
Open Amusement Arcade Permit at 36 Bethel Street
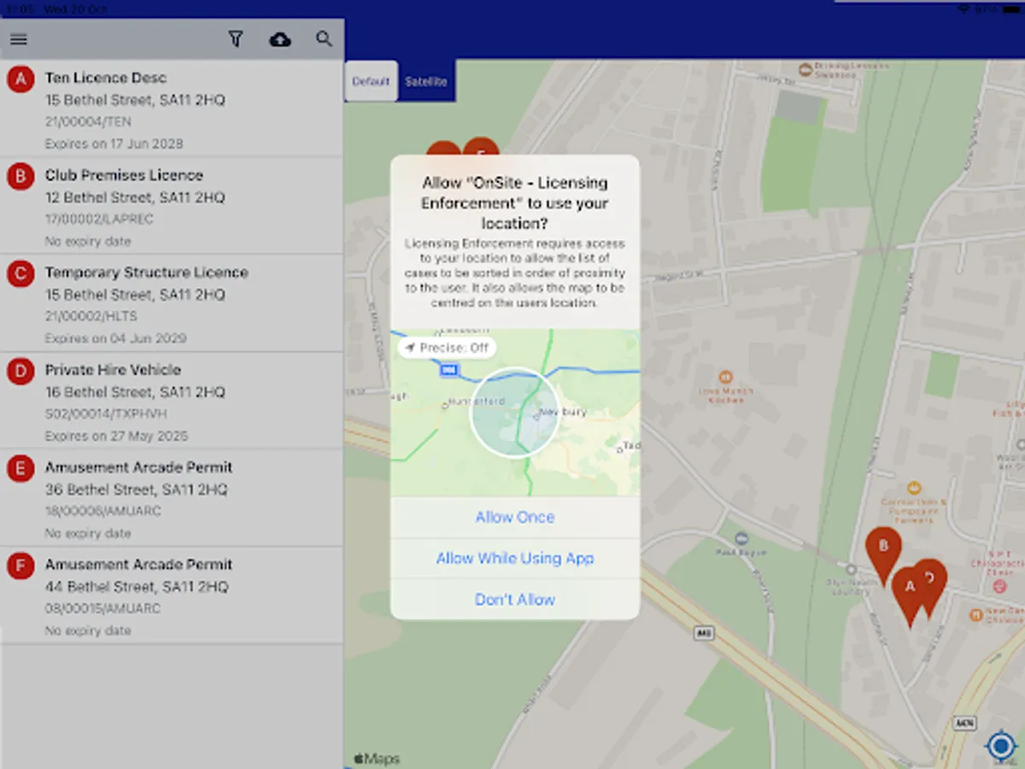pos(172,498)
